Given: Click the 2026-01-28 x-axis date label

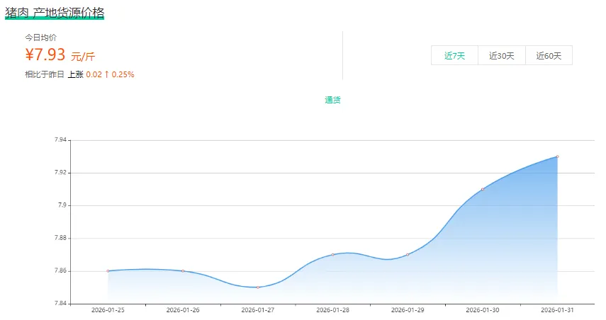Looking at the screenshot, I should (332, 310).
